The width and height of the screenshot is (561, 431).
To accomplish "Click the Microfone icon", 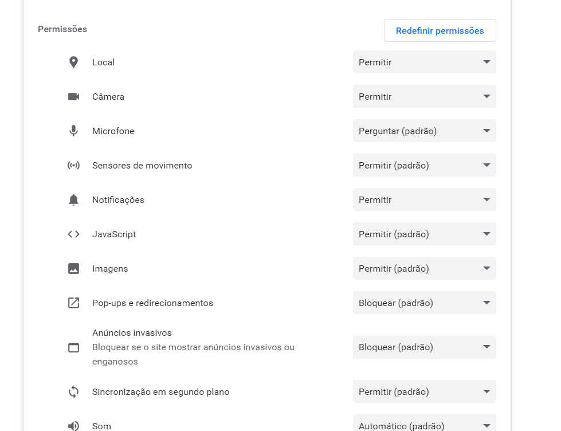I will 73,131.
